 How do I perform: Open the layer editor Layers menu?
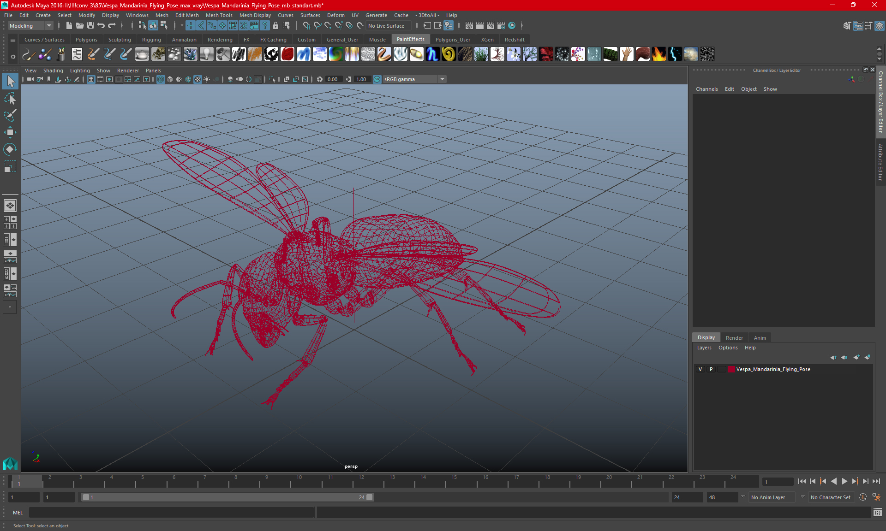coord(704,348)
